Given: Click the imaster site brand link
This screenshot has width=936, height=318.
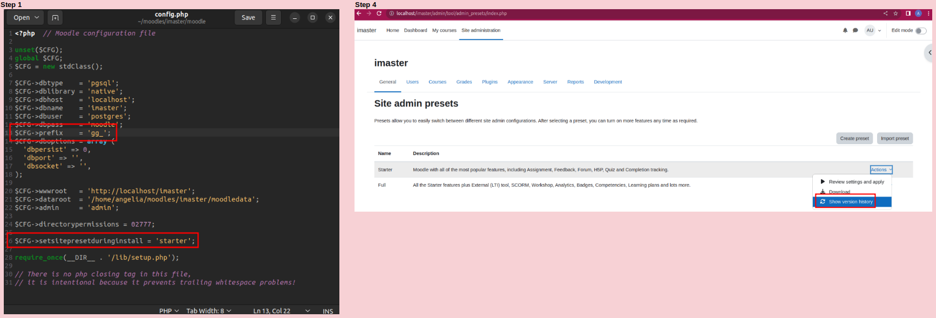Looking at the screenshot, I should tap(366, 30).
